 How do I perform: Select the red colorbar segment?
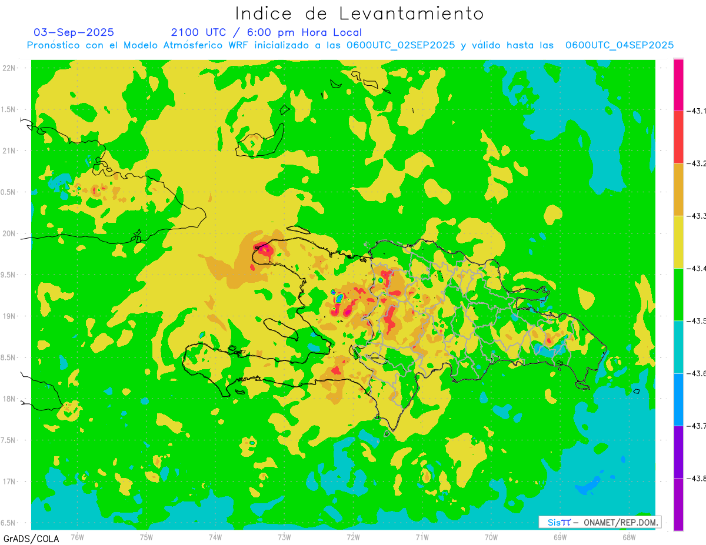pos(678,137)
